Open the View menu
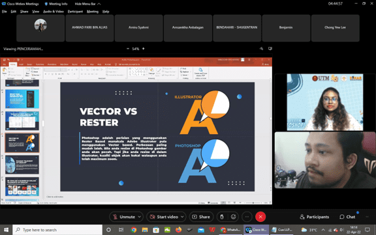The image size is (376, 235). 35,12
